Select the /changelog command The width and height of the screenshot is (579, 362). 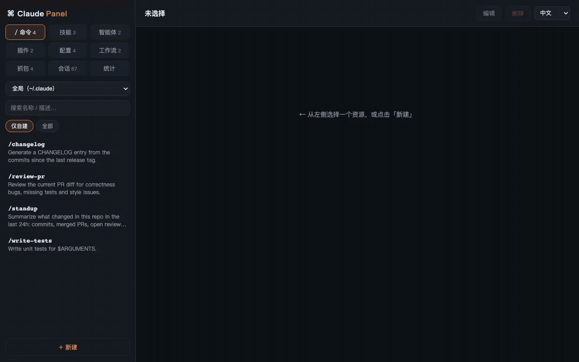68,152
